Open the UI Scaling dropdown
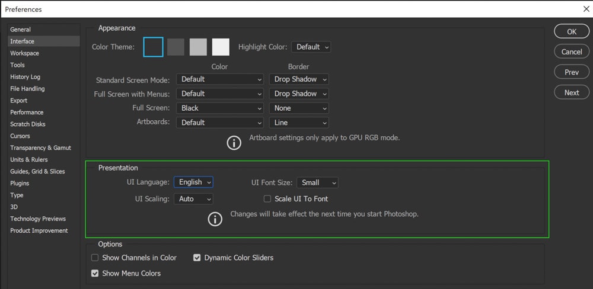The image size is (593, 289). [x=193, y=199]
